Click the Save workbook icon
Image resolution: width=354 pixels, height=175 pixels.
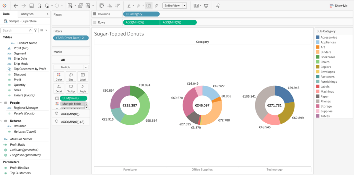(31, 6)
